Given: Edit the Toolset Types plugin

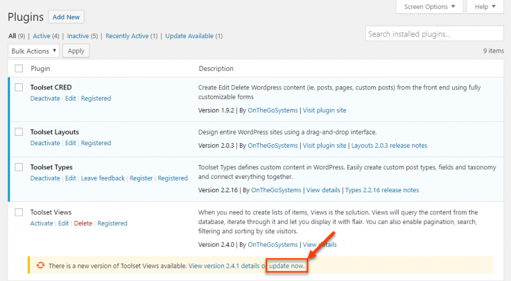Looking at the screenshot, I should [70, 178].
